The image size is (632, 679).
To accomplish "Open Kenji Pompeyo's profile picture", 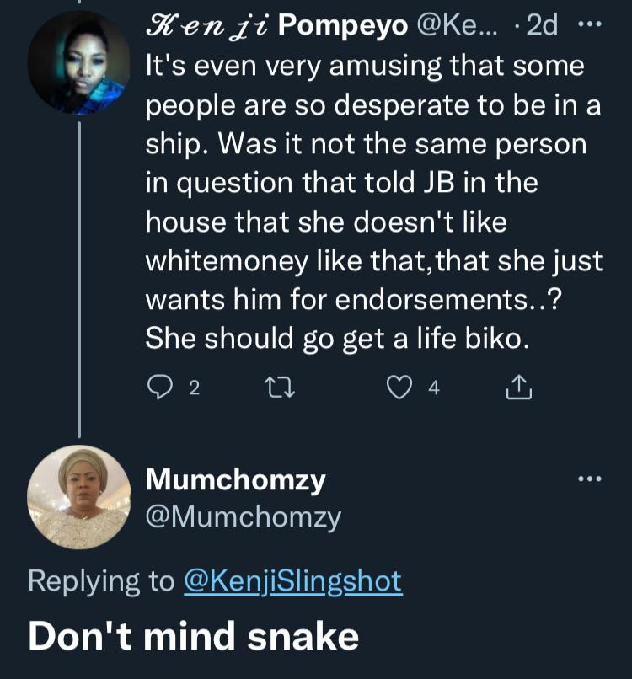I will [x=79, y=63].
